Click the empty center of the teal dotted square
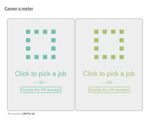This screenshot has width=153, height=121. tap(41, 44)
